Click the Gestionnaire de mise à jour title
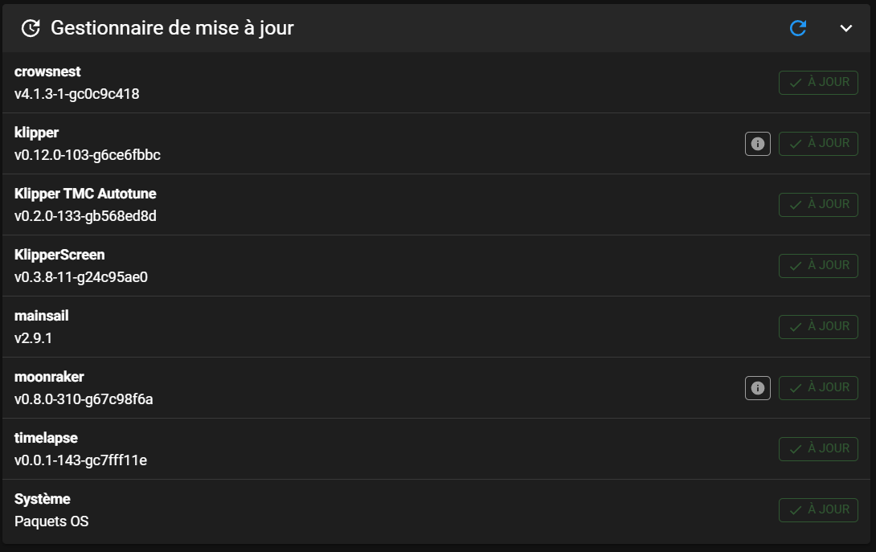 (x=172, y=28)
